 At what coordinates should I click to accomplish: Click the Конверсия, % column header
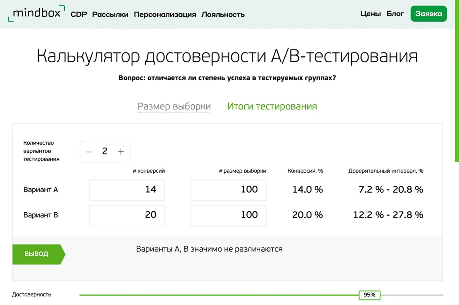[305, 171]
